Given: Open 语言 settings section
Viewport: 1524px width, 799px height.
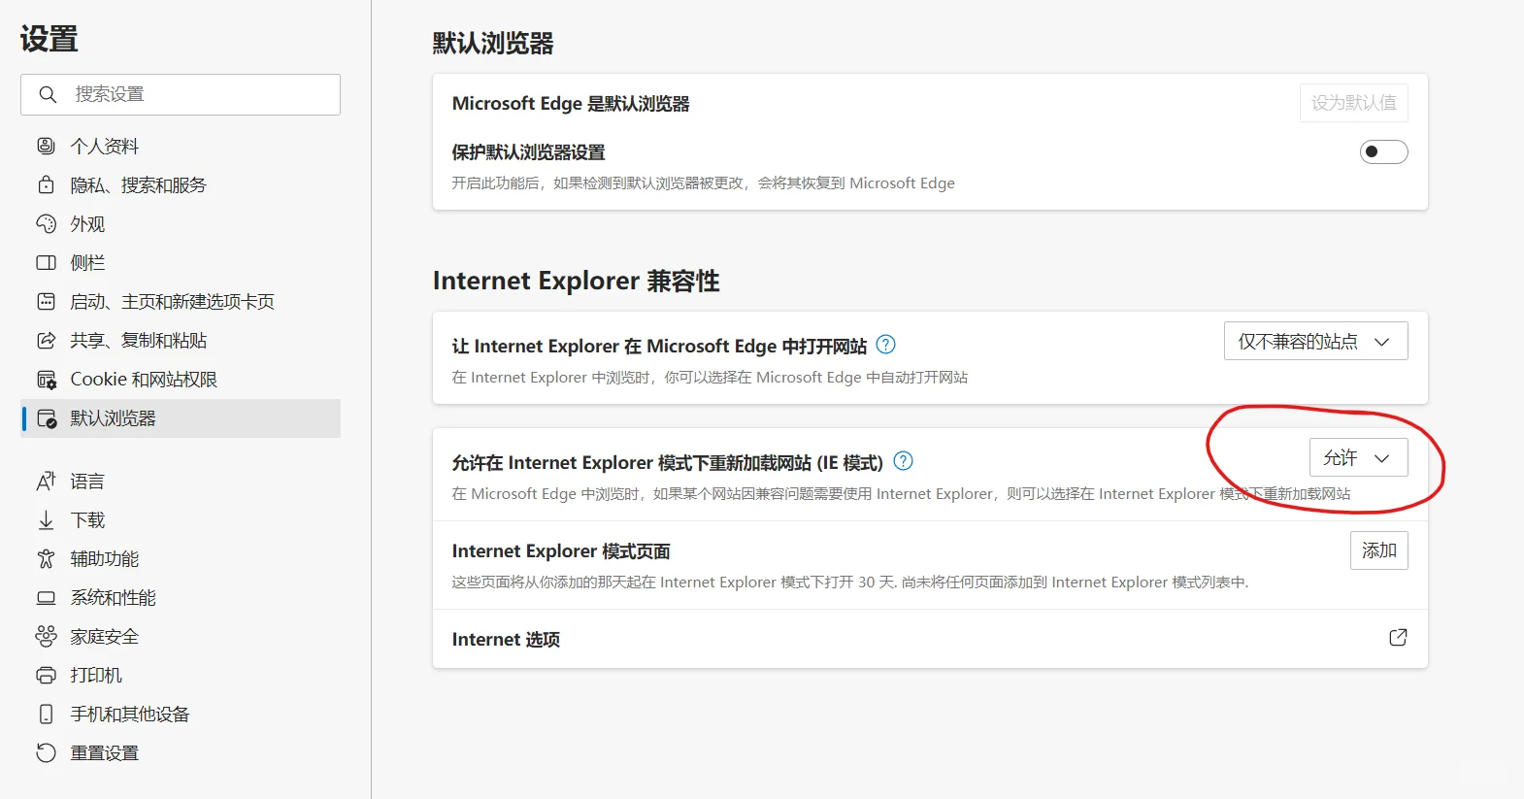Looking at the screenshot, I should [x=181, y=481].
